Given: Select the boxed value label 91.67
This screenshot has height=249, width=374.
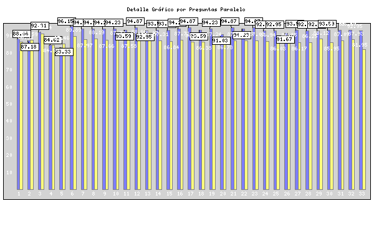Looking at the screenshot, I should click(x=285, y=40).
